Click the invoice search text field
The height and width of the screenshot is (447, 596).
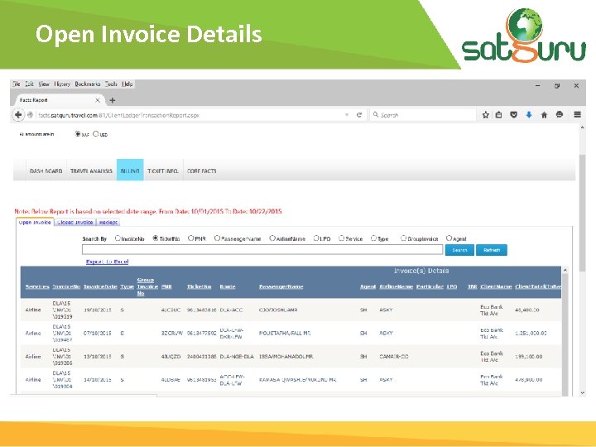(x=262, y=250)
